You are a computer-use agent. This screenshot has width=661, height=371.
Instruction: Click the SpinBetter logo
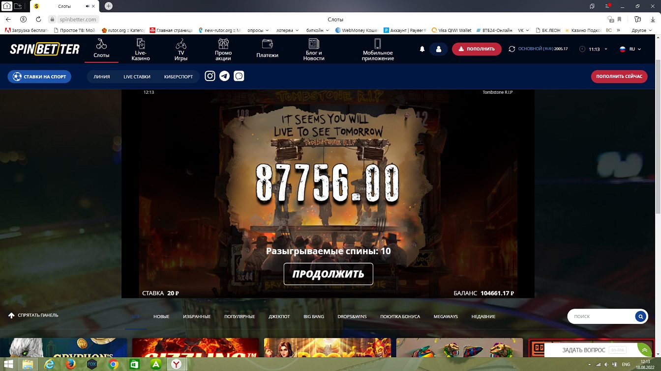45,49
